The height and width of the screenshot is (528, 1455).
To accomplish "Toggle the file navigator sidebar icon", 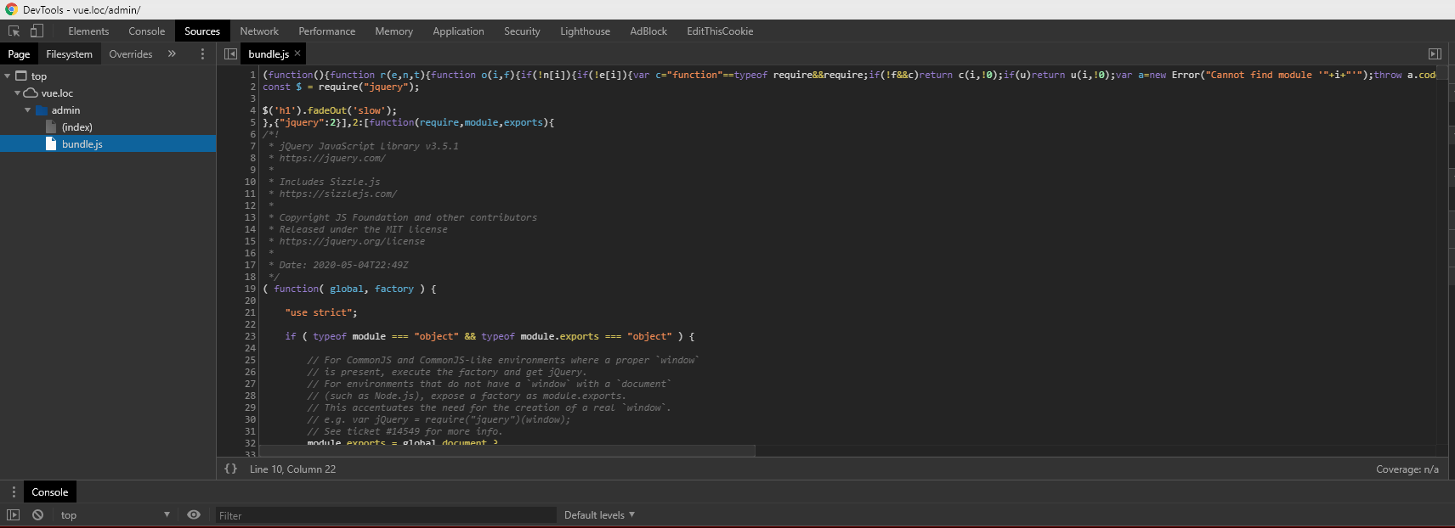I will 230,53.
